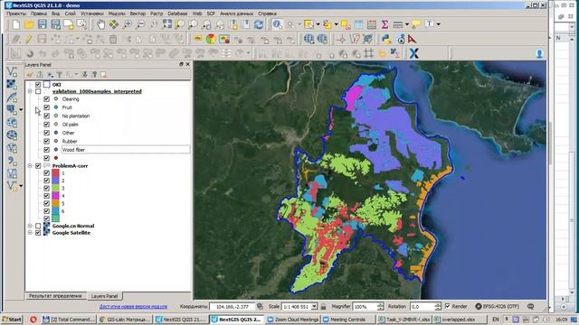Click Add Raster Layer side icon
Image resolution: width=579 pixels, height=325 pixels.
[x=12, y=84]
